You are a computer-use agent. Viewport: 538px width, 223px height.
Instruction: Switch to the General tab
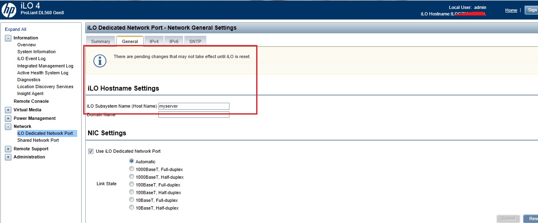point(130,41)
